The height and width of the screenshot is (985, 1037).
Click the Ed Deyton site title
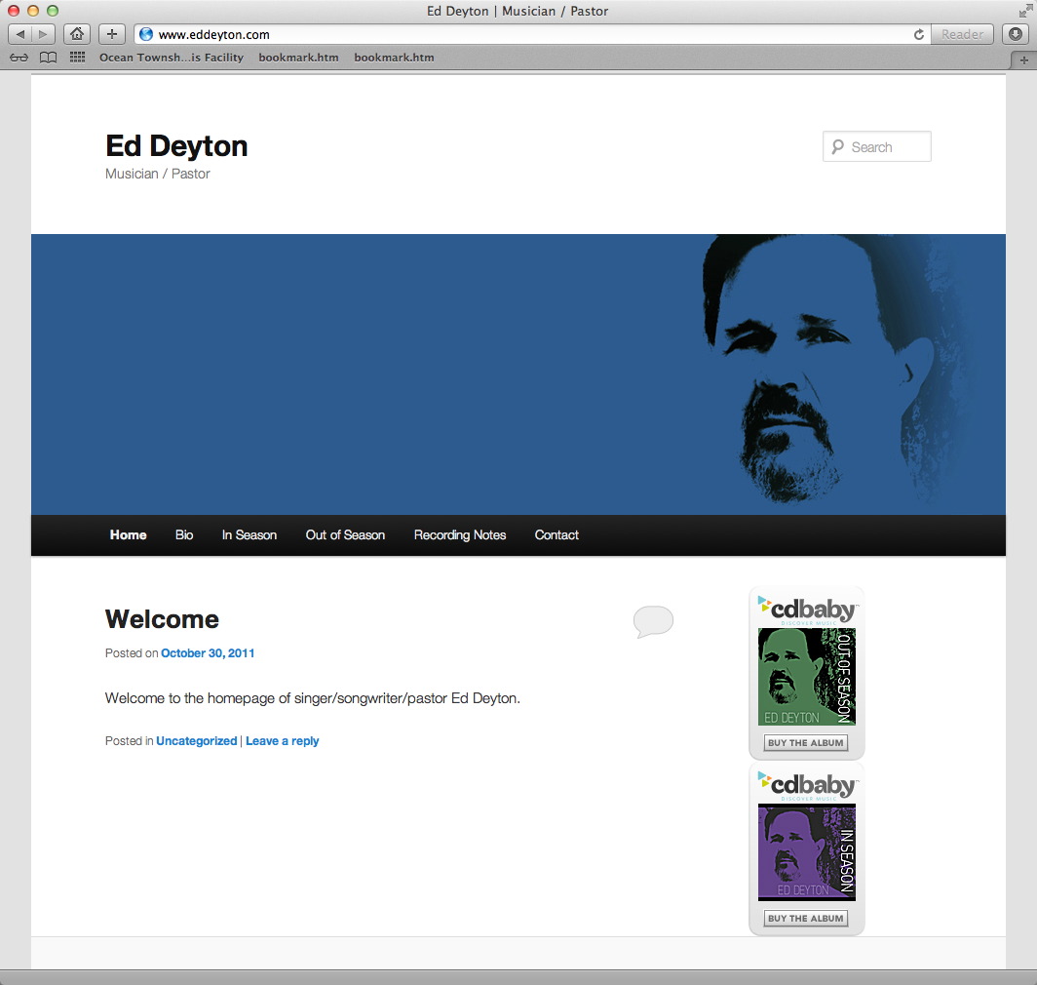176,145
